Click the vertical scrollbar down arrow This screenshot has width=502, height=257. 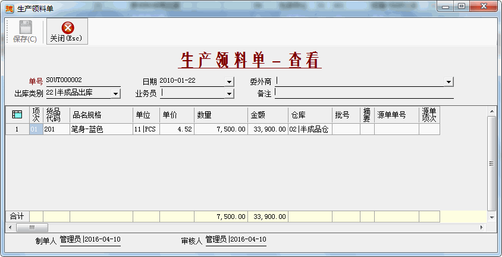(492, 217)
